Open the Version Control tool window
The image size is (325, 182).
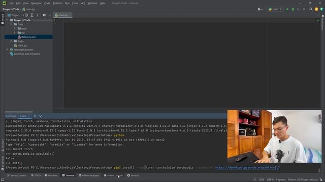click(17, 175)
